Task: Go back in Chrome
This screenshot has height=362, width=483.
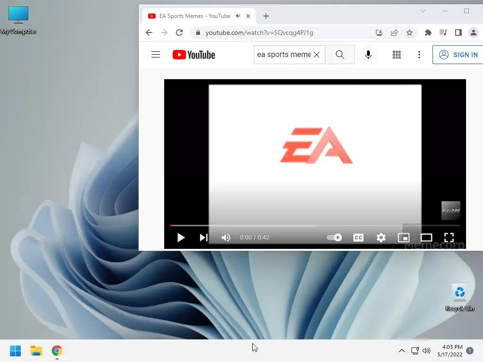Action: tap(149, 33)
